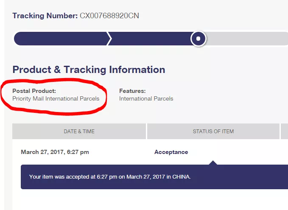Click the 'DATE & TIME' column header

coord(79,132)
